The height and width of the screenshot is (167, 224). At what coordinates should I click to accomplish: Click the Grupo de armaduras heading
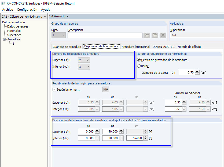coord(65,24)
